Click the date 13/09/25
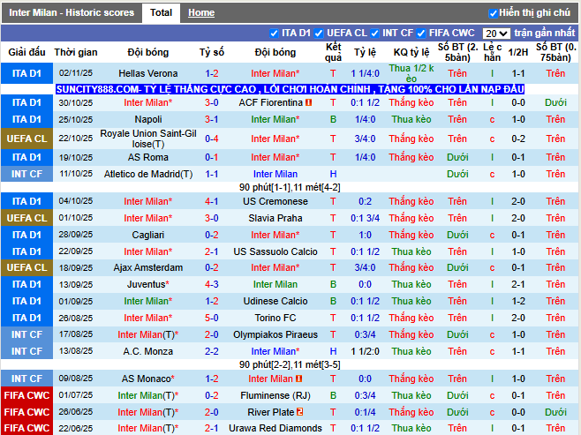 pyautogui.click(x=76, y=284)
